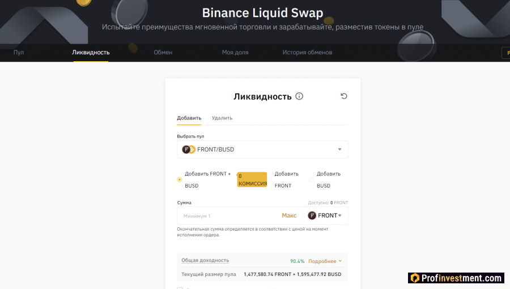This screenshot has height=289, width=510.
Task: Switch to the Пул tab
Action: click(19, 52)
